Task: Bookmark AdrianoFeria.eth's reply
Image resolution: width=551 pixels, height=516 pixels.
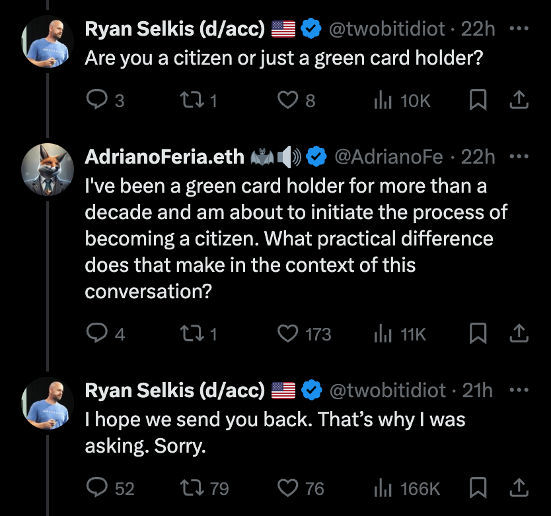Action: coord(478,333)
